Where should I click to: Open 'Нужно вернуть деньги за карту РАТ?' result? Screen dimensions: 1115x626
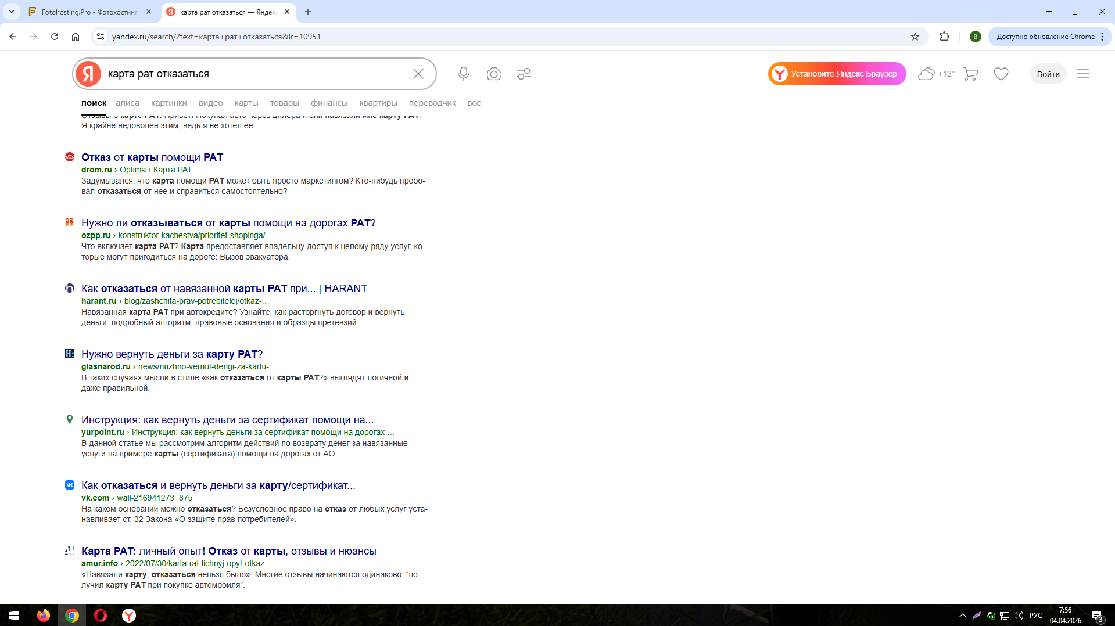[172, 354]
